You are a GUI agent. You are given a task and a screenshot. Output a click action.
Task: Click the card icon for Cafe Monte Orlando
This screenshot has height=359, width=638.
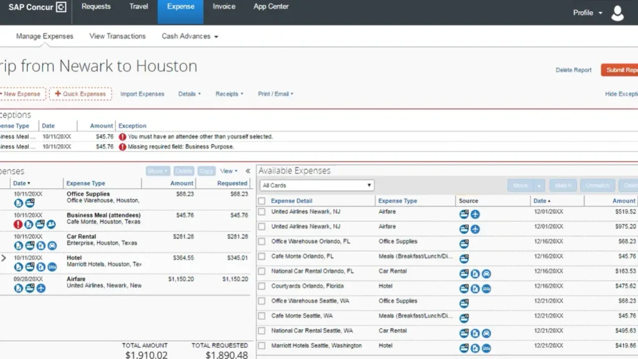(464, 259)
